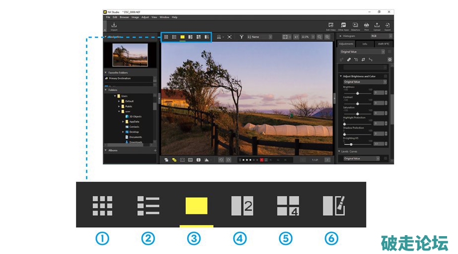The image size is (458, 254).
Task: Open the Print icon in toolbar
Action: pyautogui.click(x=366, y=26)
